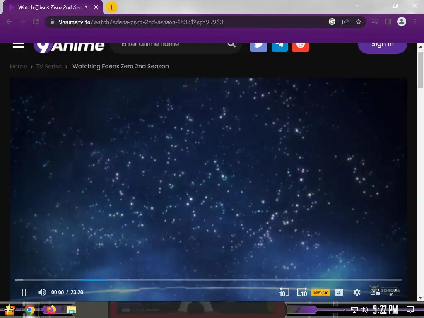
Task: Pause the video with the pause button
Action: (x=24, y=292)
